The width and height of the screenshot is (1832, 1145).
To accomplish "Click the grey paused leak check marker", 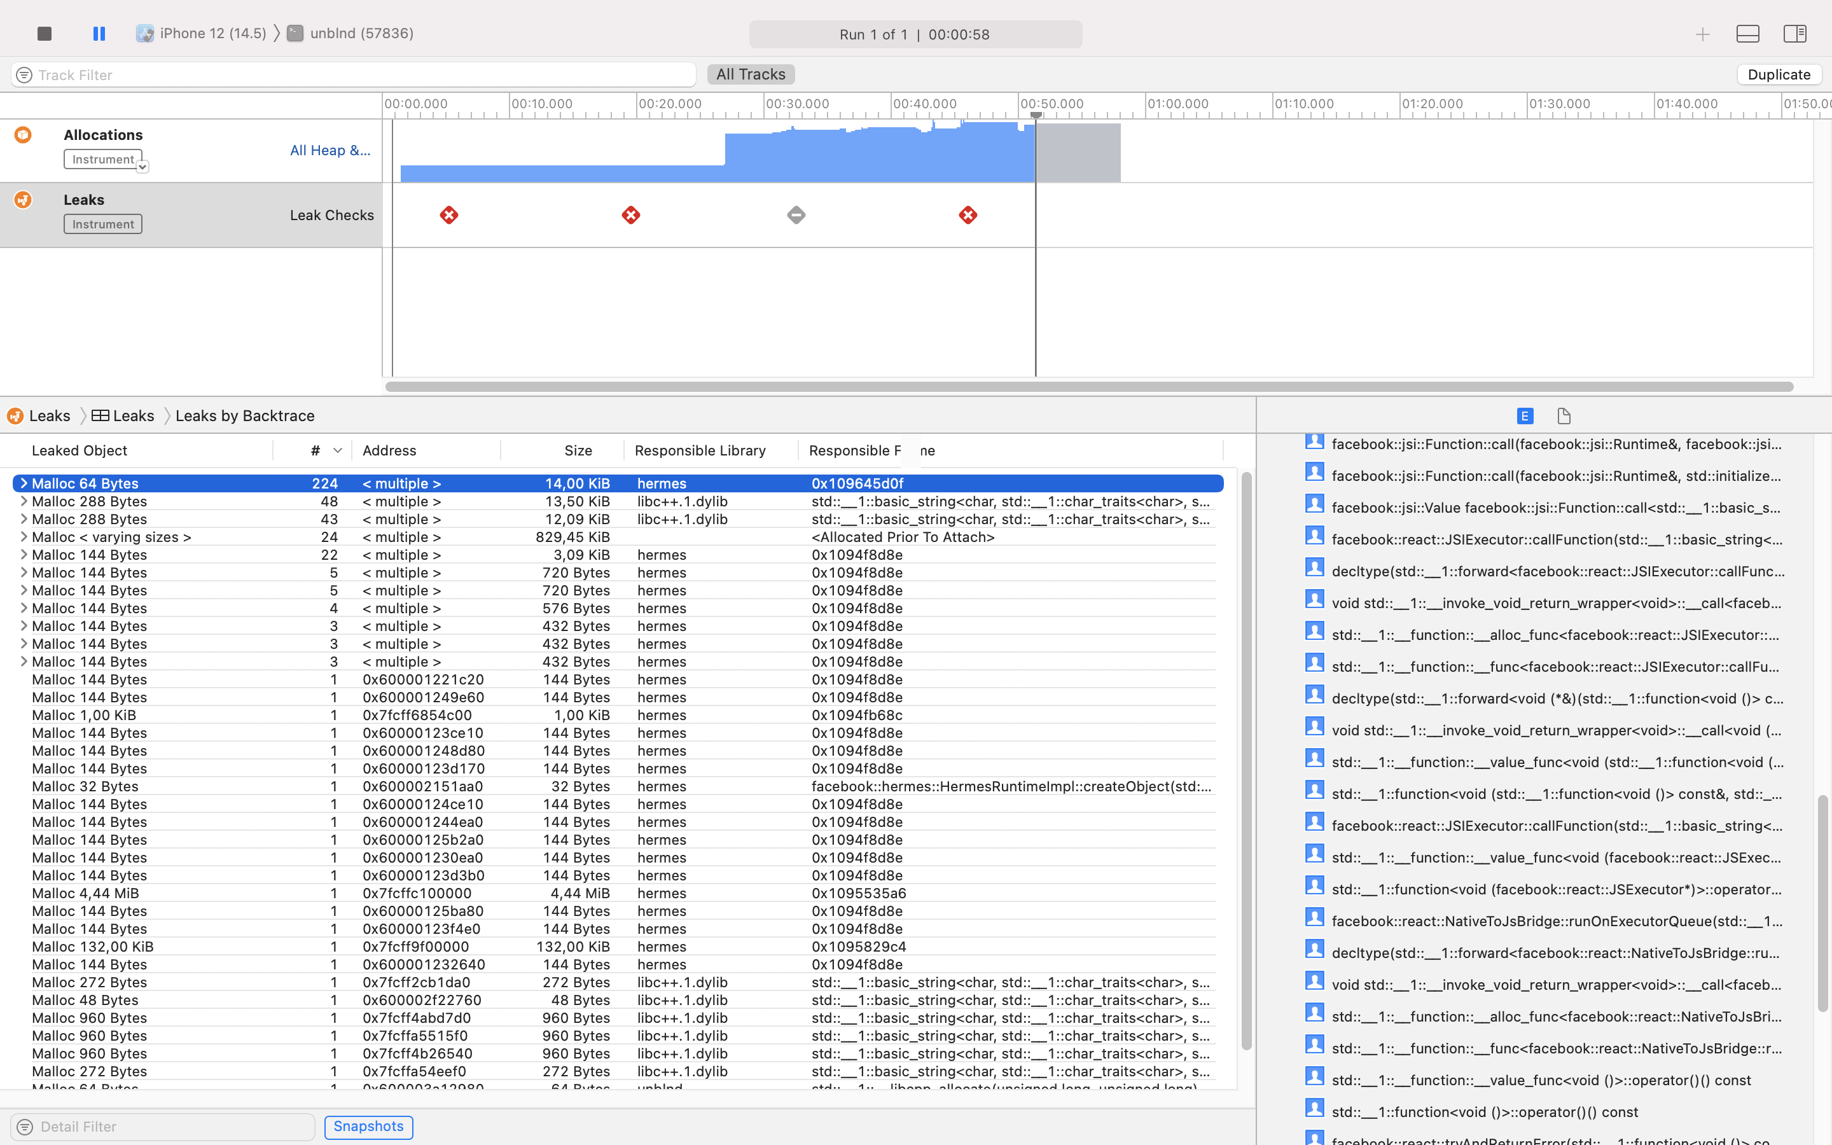I will (796, 215).
